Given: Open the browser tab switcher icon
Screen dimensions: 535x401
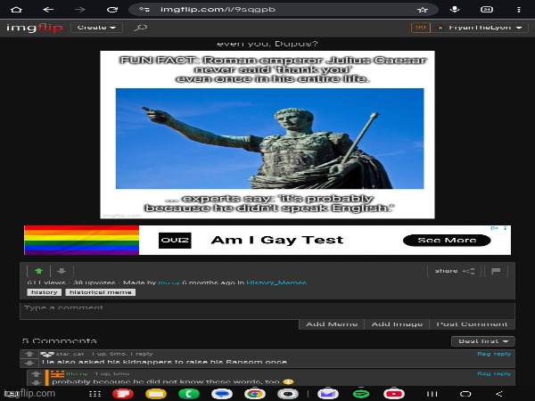Looking at the screenshot, I should 487,10.
